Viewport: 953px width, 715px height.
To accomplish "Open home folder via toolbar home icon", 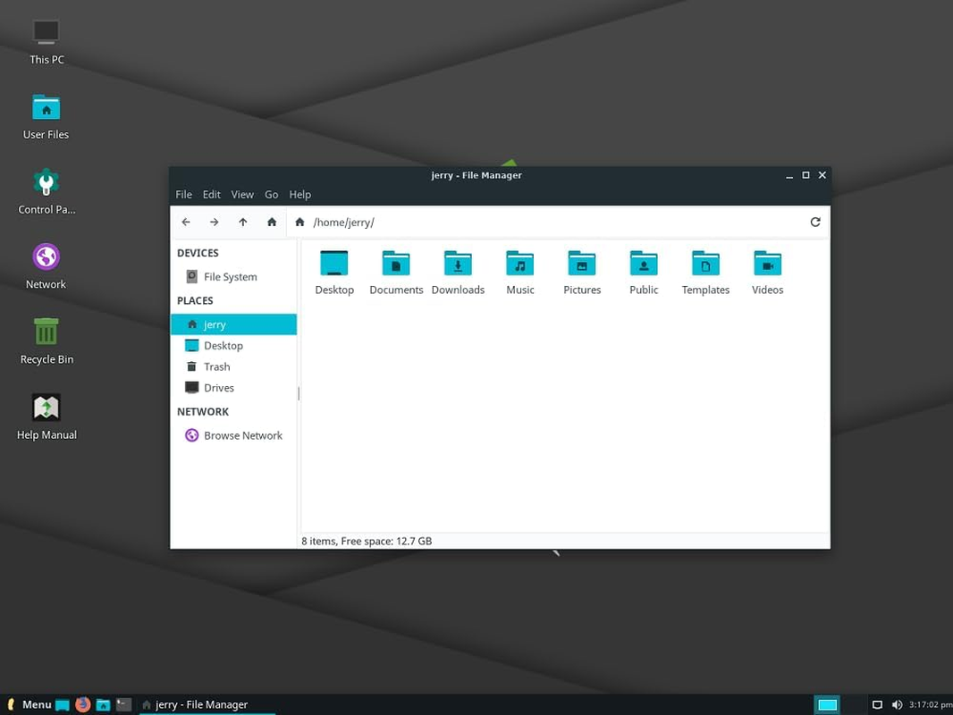I will pyautogui.click(x=271, y=222).
